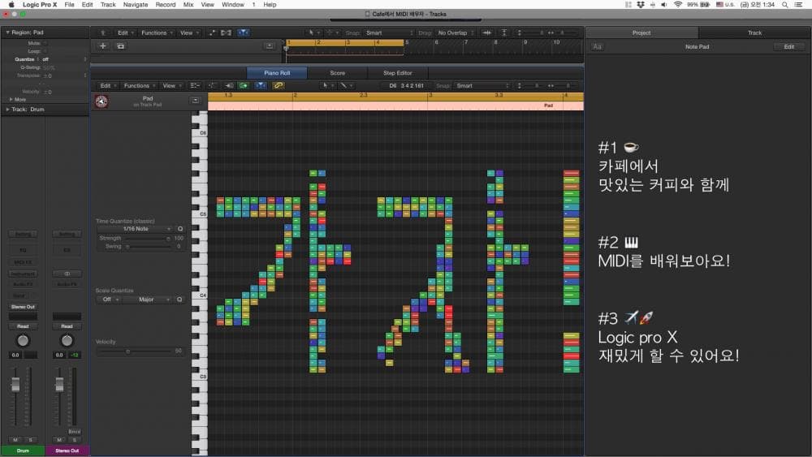Switch to the Score tab

pyautogui.click(x=337, y=73)
